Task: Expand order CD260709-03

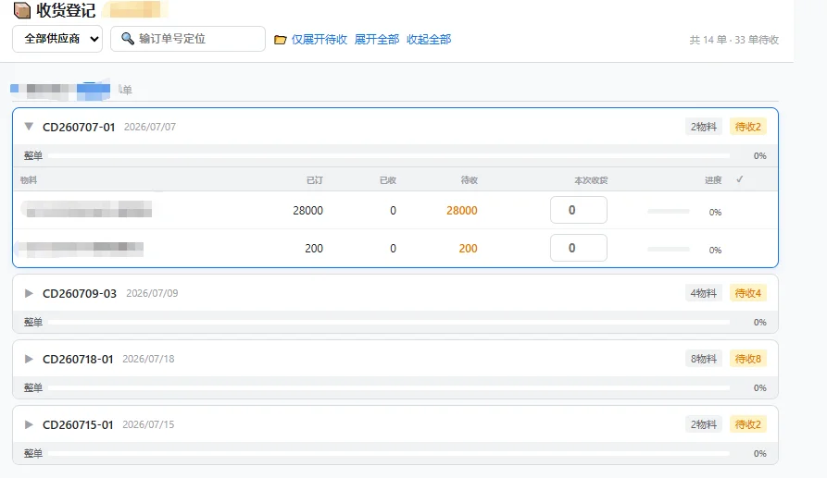Action: coord(29,293)
